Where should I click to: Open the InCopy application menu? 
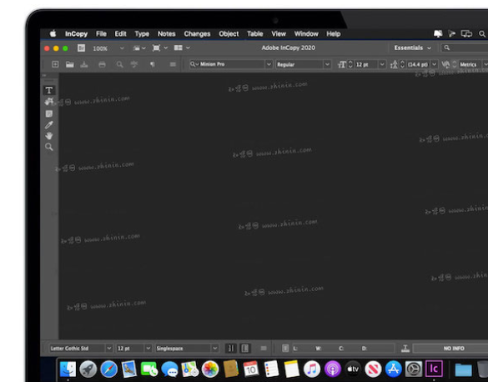tap(76, 34)
